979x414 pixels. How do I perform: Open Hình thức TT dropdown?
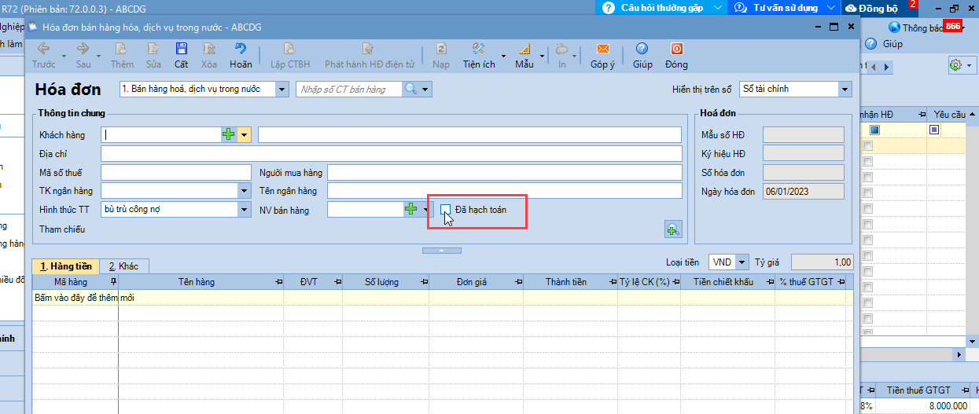coord(243,210)
